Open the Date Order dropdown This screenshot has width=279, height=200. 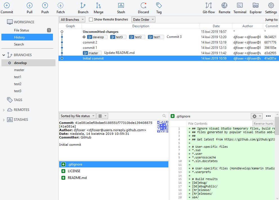[143, 20]
